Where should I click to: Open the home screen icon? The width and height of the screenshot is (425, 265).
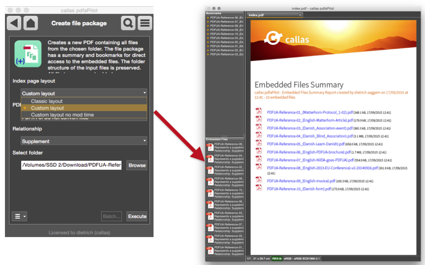click(31, 23)
